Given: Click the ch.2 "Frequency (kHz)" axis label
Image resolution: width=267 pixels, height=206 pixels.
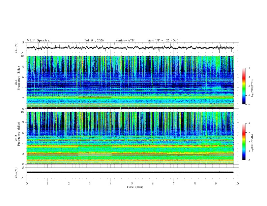Looking at the screenshot, I should pos(19,134).
